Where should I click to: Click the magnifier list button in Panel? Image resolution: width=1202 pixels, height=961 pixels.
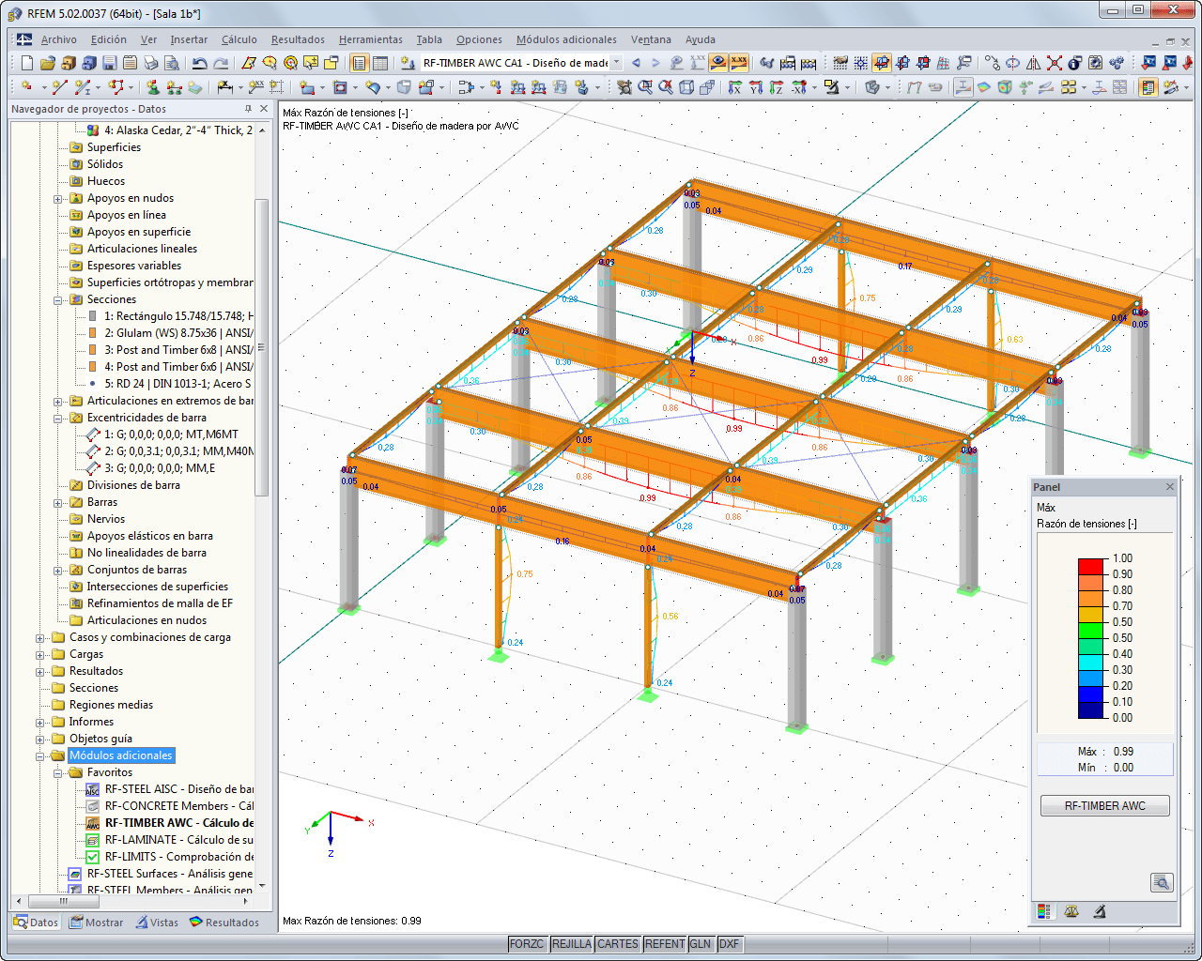tap(1162, 882)
